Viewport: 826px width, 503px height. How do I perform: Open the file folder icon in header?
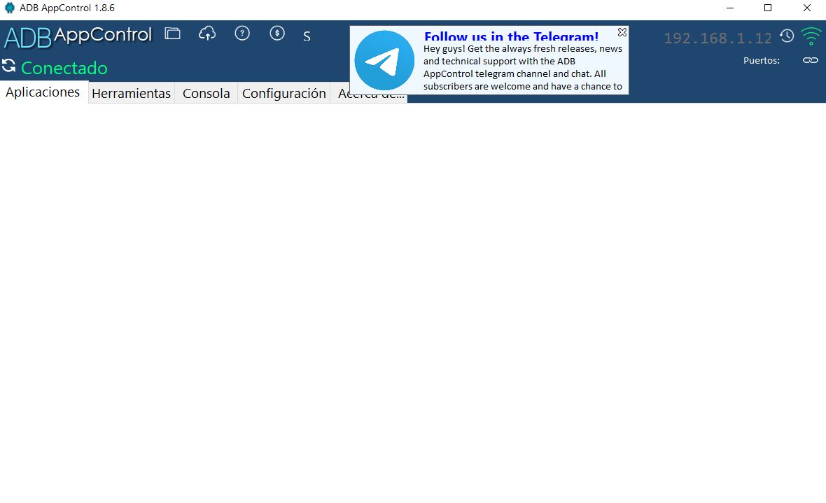point(172,34)
